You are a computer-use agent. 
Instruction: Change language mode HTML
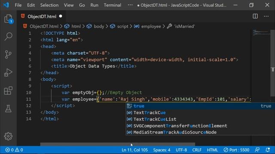coord(212,150)
